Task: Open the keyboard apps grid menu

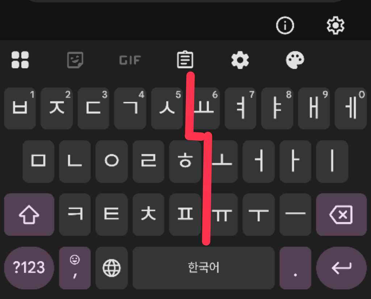Action: [20, 60]
